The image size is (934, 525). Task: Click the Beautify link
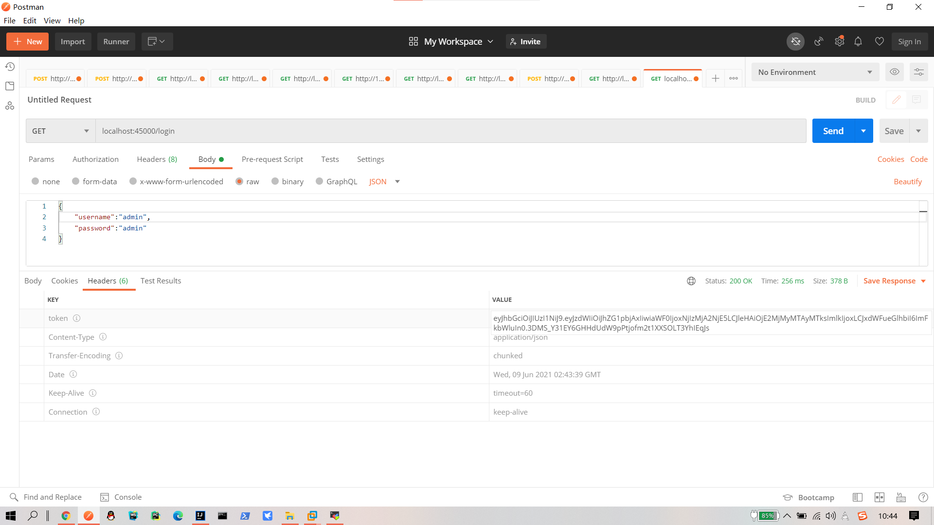tap(907, 181)
